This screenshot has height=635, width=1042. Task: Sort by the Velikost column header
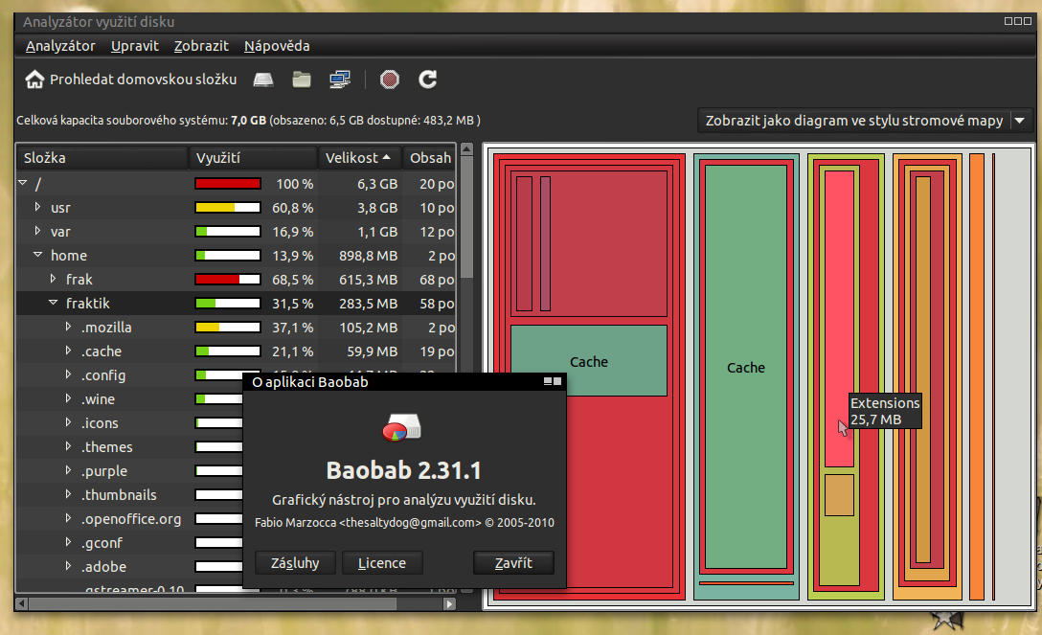pyautogui.click(x=359, y=158)
